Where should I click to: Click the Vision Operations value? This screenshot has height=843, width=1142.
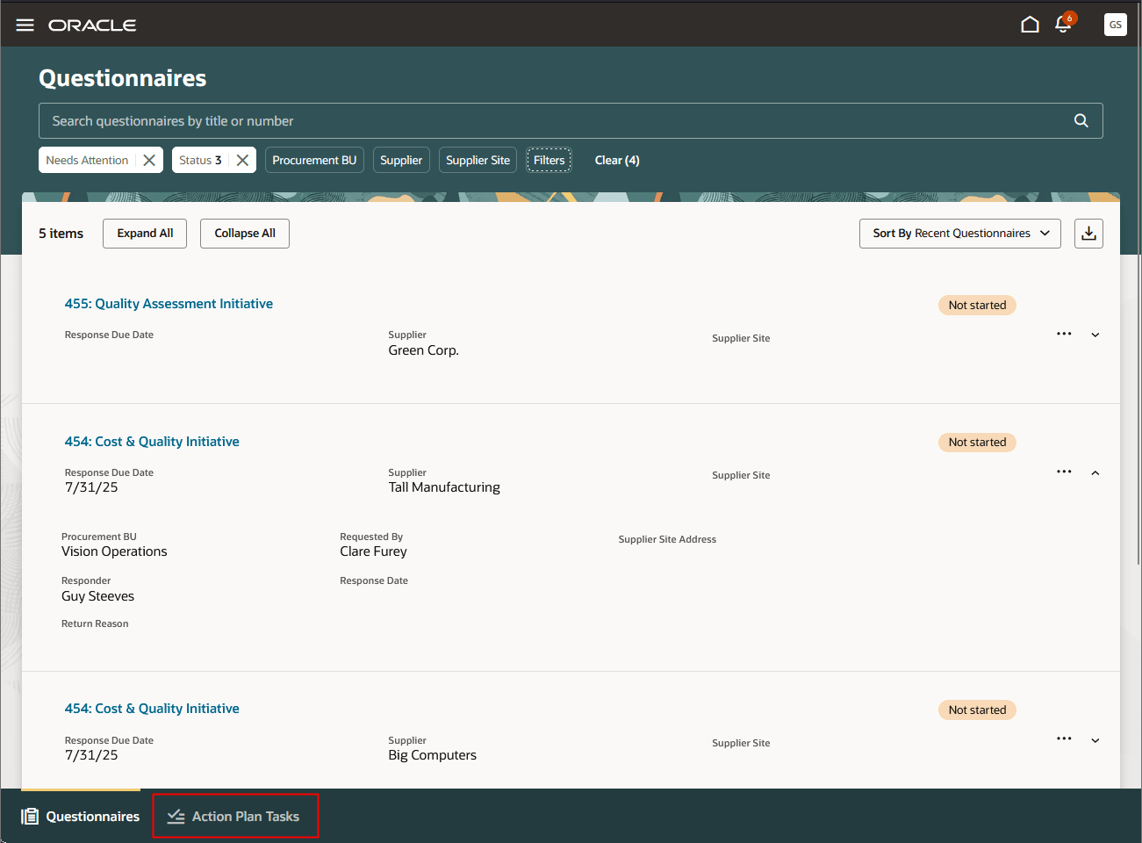point(114,551)
